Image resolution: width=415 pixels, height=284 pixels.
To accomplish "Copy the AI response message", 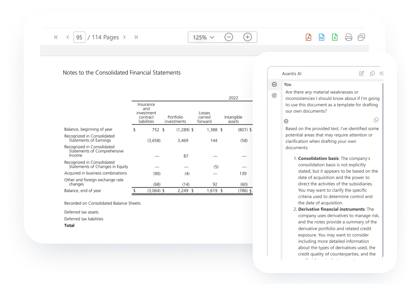I will point(376,120).
